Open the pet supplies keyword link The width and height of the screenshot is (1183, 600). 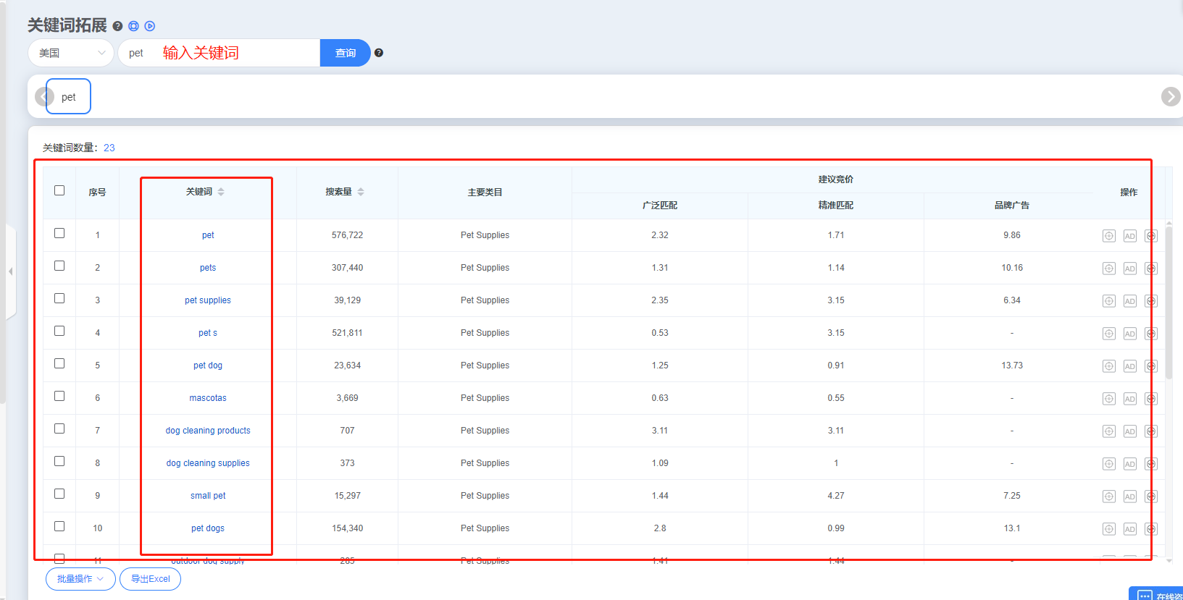click(x=208, y=300)
